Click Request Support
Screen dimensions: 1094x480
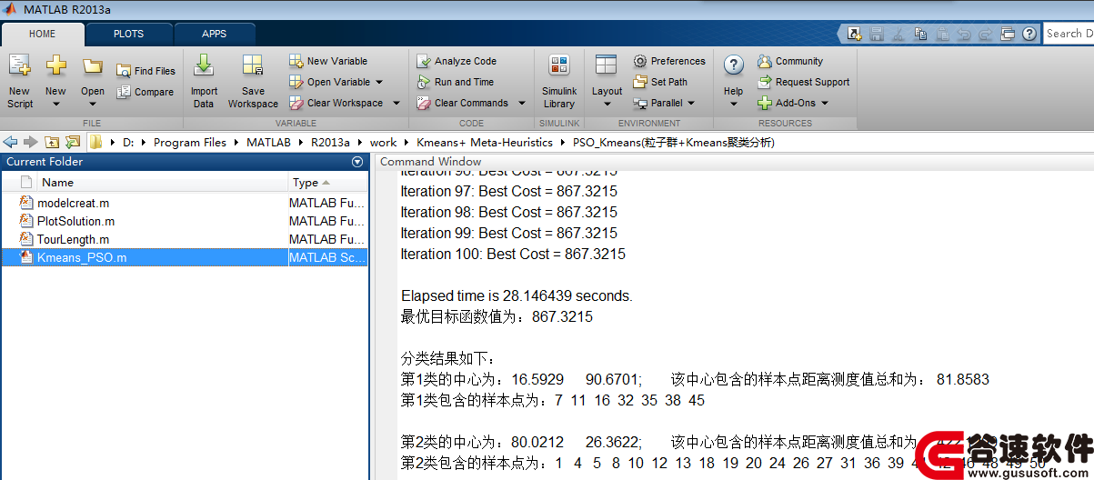(804, 82)
